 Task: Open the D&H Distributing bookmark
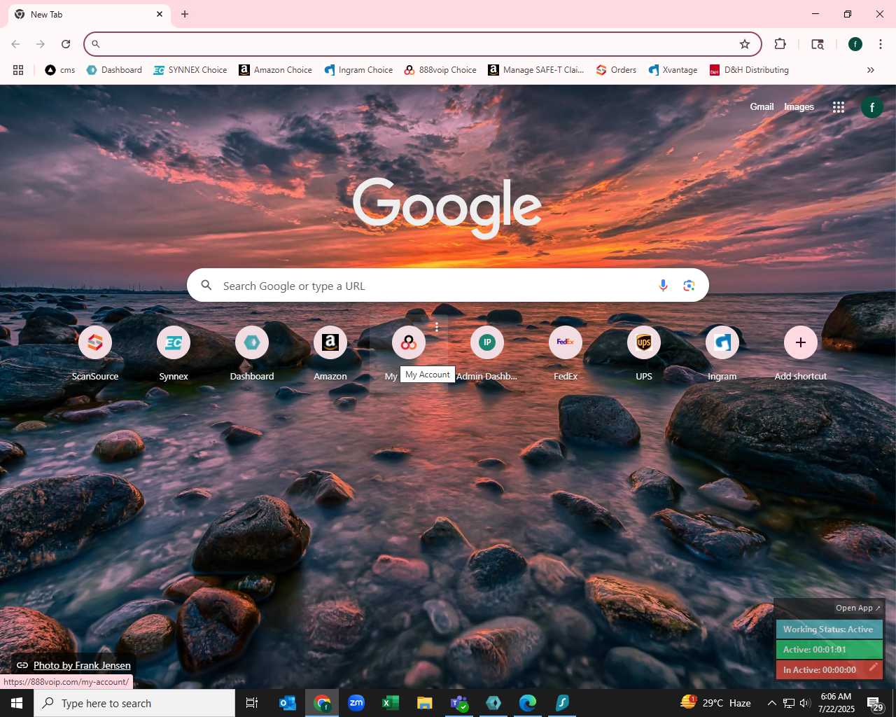pyautogui.click(x=749, y=70)
